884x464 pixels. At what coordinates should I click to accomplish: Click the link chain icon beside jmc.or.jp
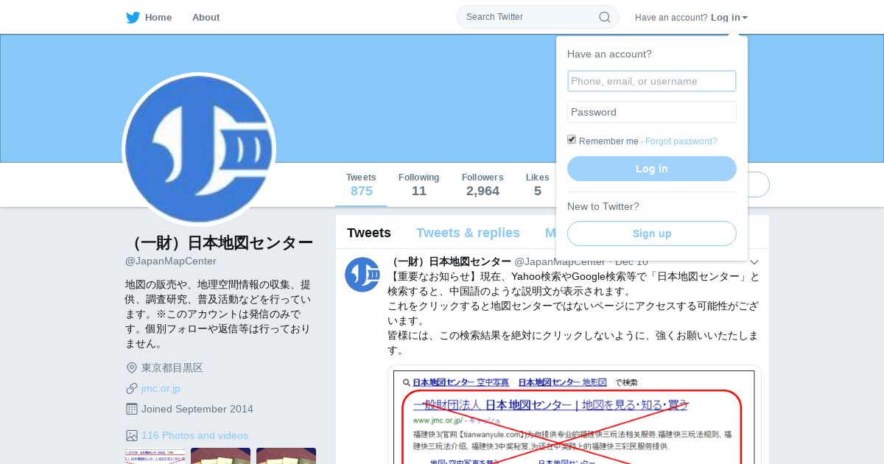[132, 388]
